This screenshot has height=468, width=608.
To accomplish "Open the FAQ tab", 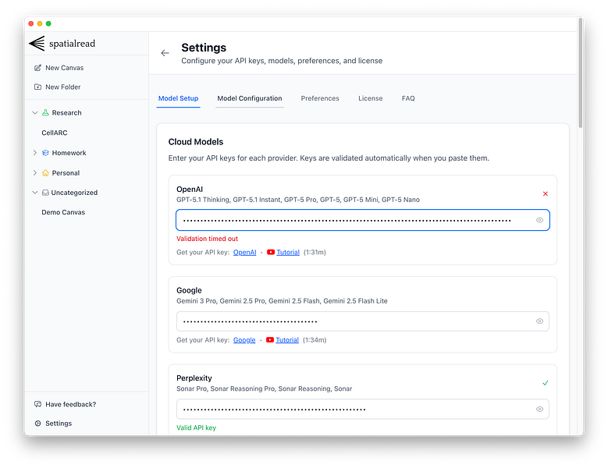I will pyautogui.click(x=408, y=98).
